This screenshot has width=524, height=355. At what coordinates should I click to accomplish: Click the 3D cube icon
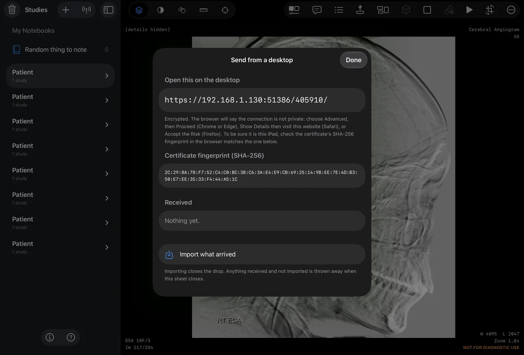point(406,10)
